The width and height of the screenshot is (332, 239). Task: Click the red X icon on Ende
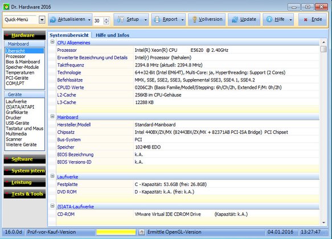click(306, 20)
